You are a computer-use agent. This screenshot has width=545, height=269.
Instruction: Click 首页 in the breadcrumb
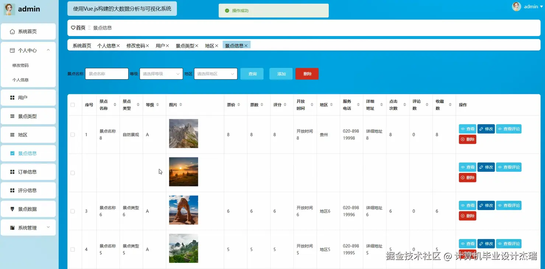click(81, 28)
